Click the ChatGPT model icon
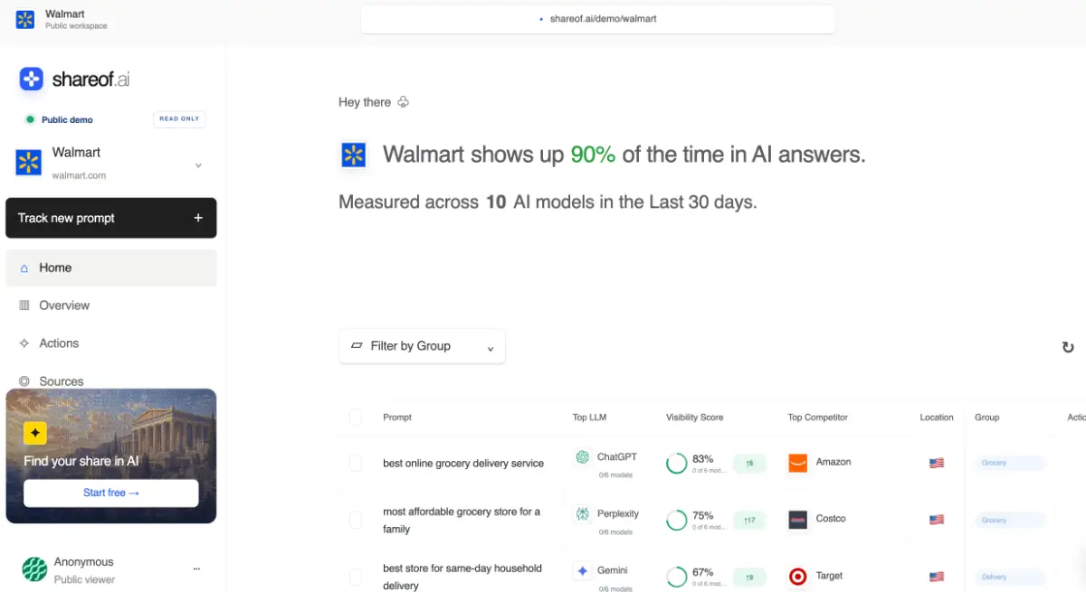 click(x=583, y=457)
